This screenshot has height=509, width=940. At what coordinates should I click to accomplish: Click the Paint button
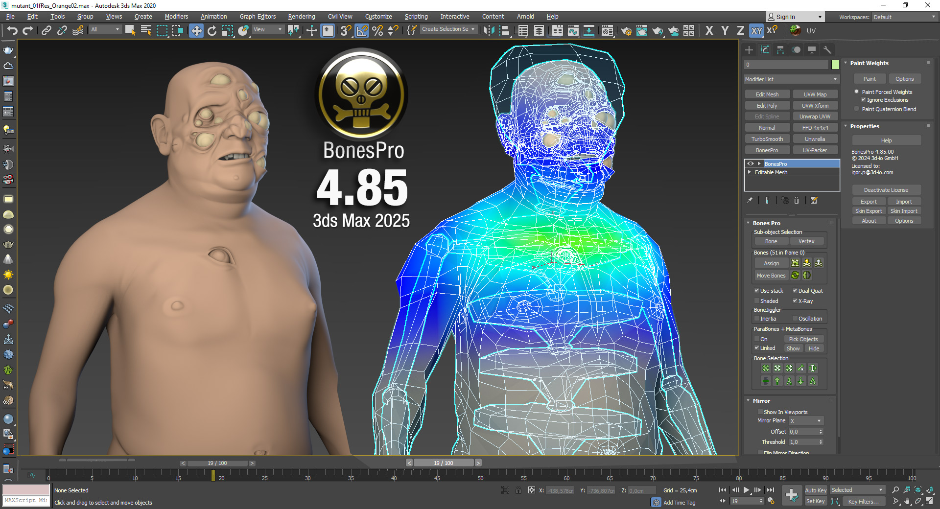coord(869,79)
